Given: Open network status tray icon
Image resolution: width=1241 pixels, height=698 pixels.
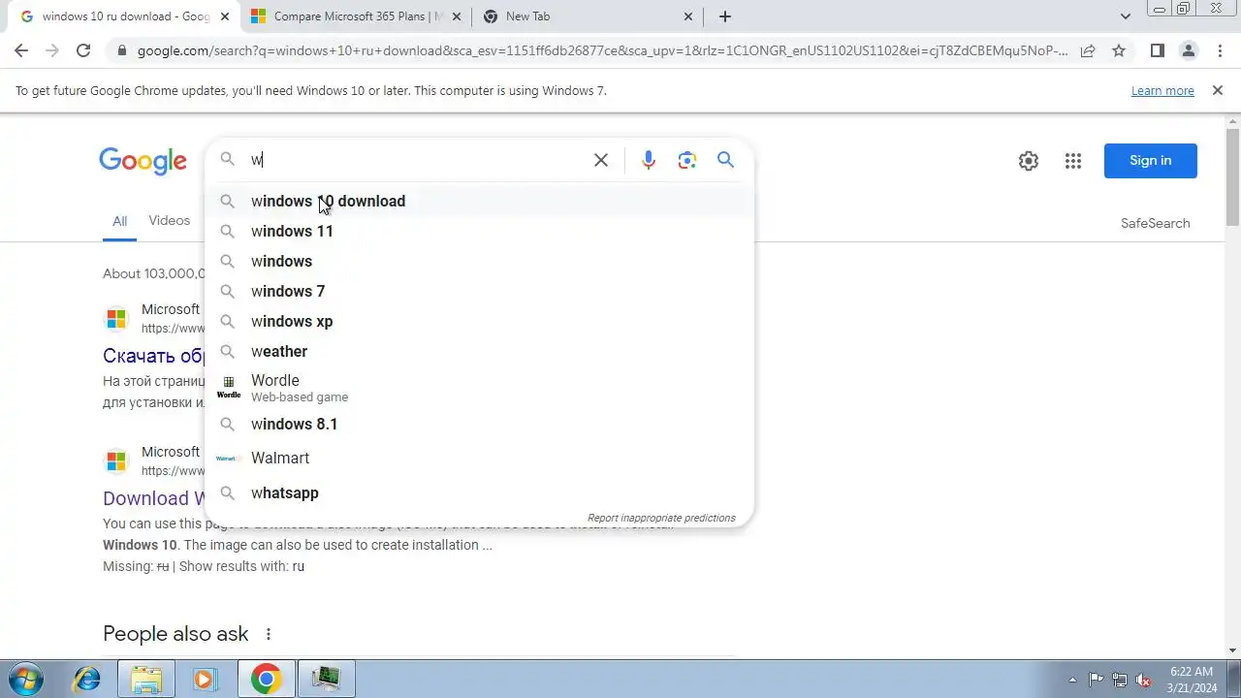Looking at the screenshot, I should [x=1120, y=680].
